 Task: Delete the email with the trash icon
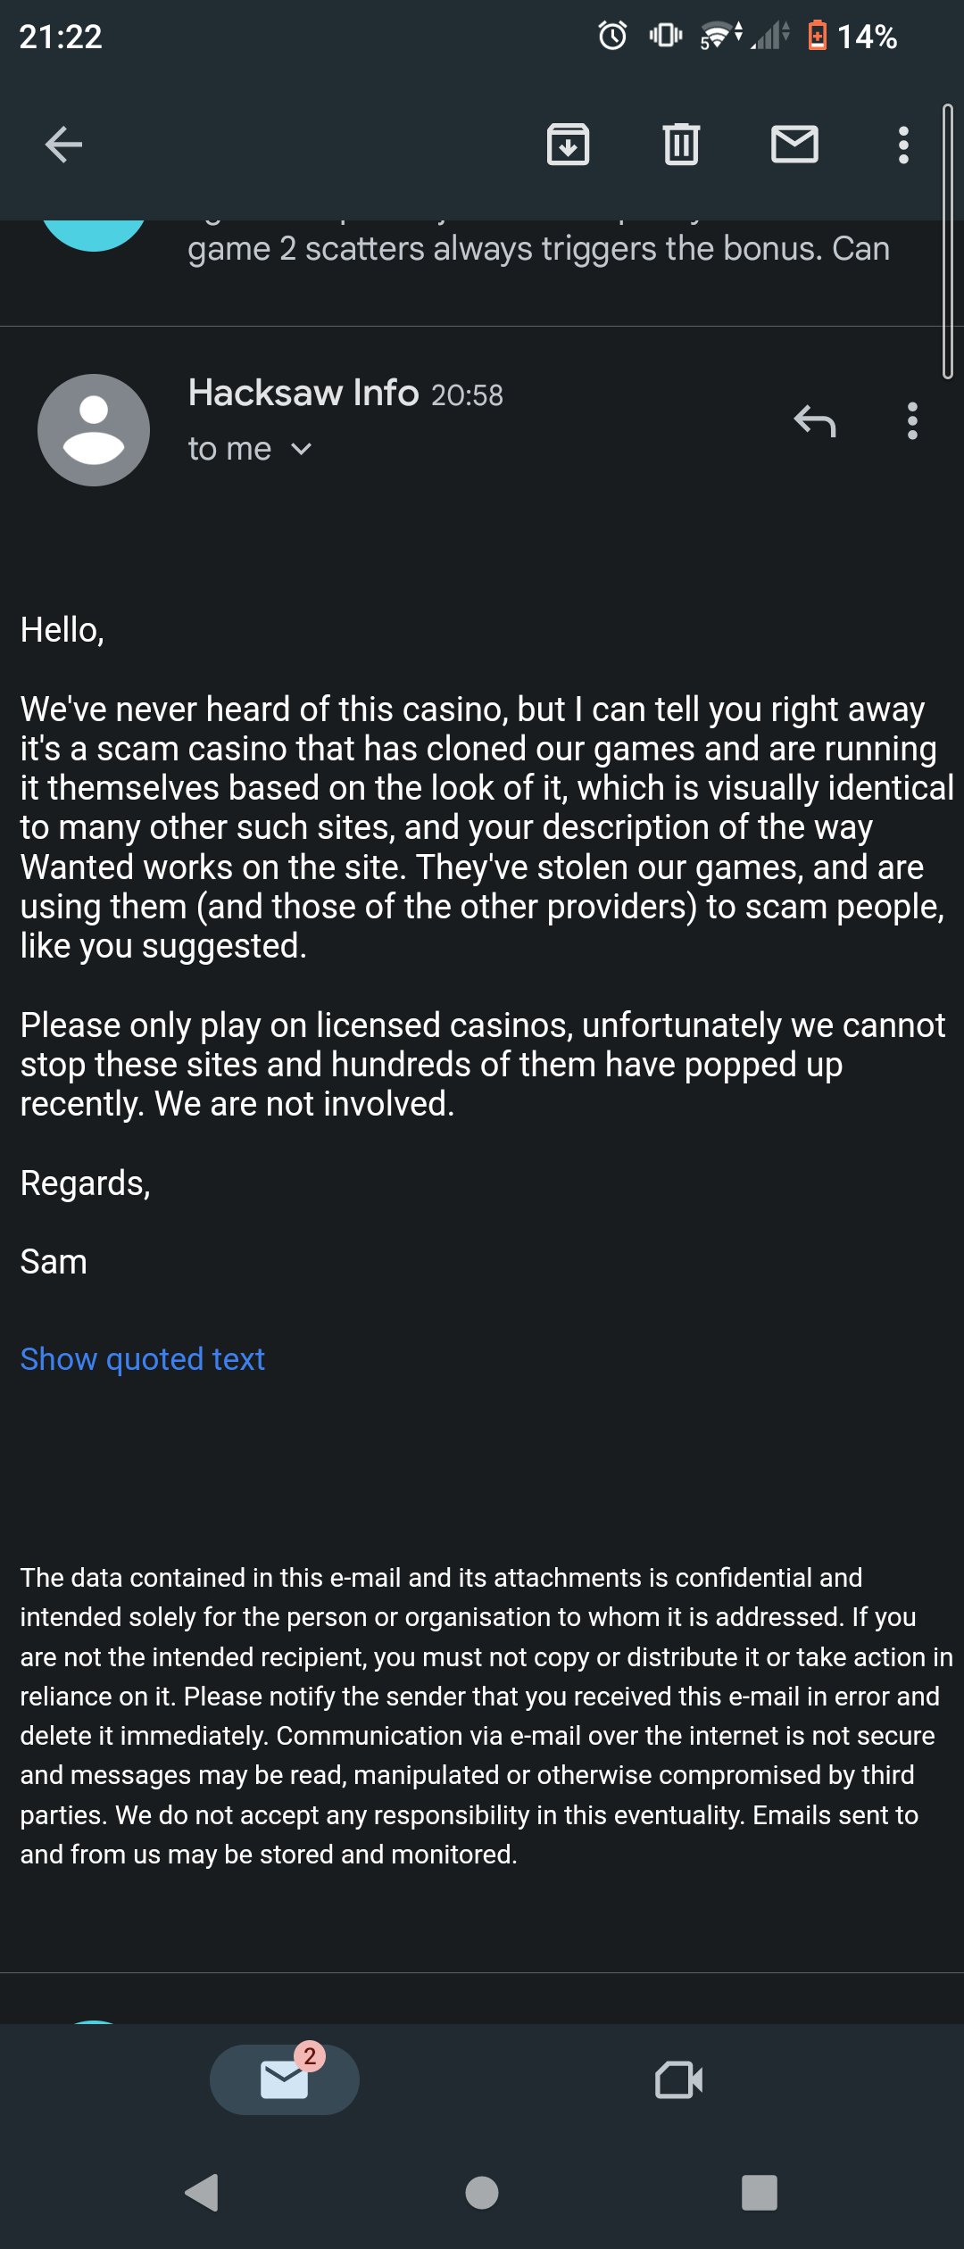click(x=681, y=145)
